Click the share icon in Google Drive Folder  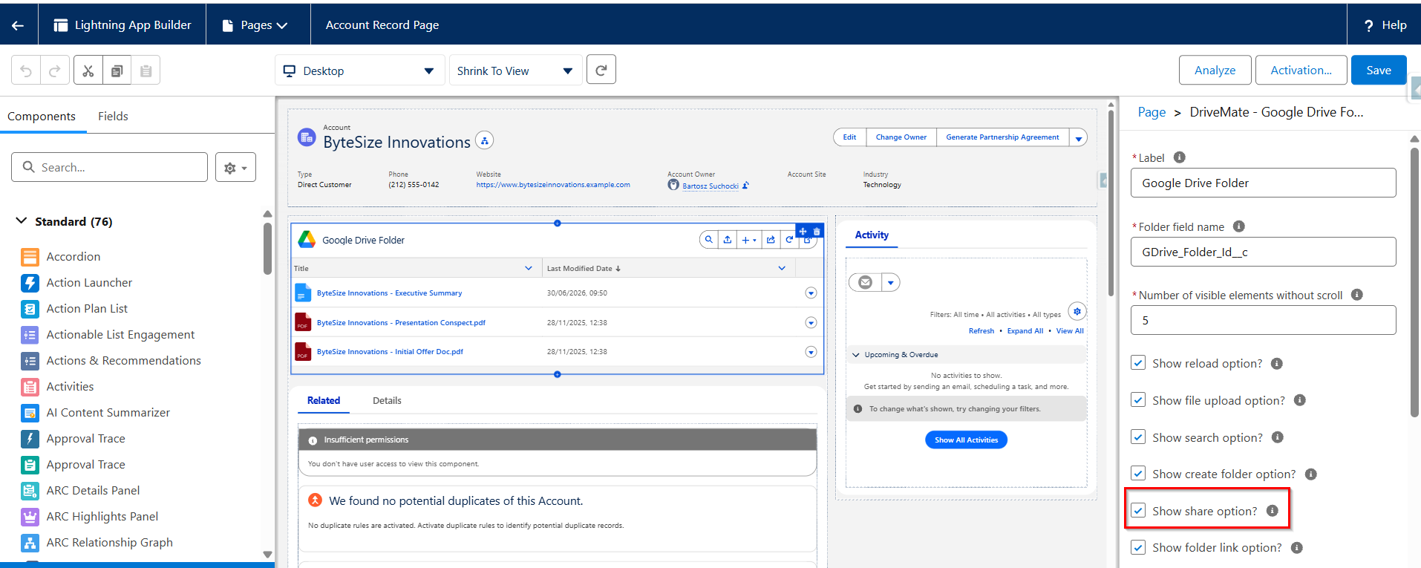tap(771, 240)
